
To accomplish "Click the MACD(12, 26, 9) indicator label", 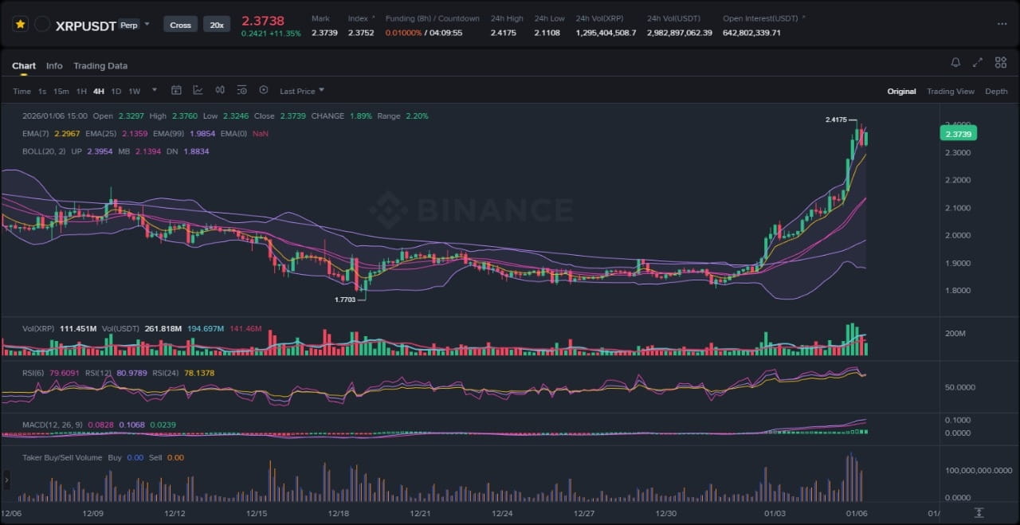I will click(x=53, y=425).
